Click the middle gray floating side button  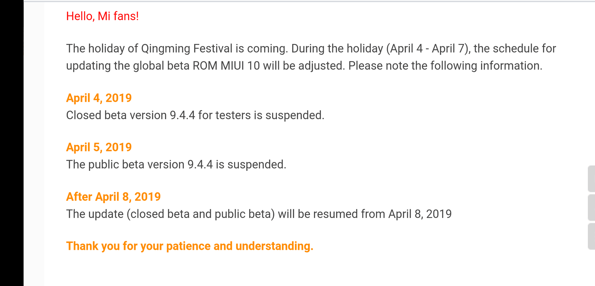[591, 207]
